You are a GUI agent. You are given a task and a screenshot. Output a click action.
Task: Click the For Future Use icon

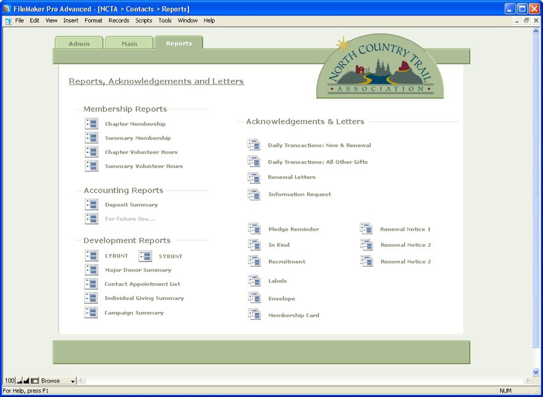[x=91, y=219]
